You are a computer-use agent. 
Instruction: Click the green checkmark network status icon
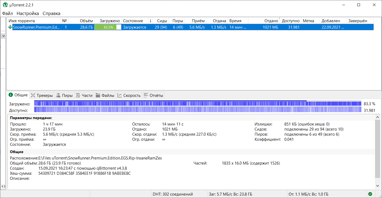coord(370,194)
